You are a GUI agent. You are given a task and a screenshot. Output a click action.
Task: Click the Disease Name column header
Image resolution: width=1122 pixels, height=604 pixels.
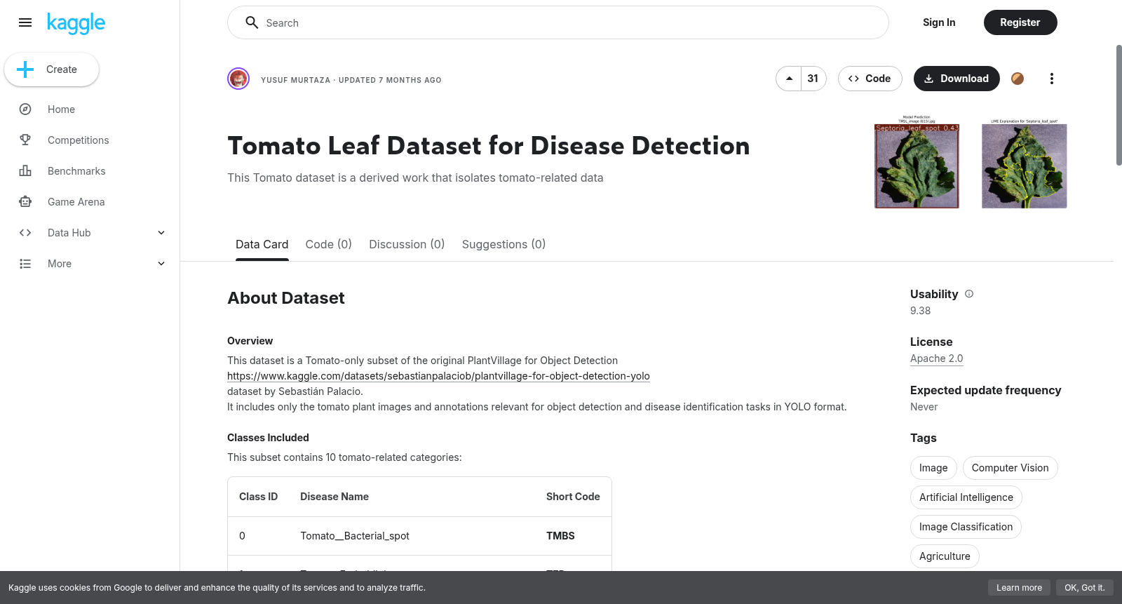coord(334,497)
